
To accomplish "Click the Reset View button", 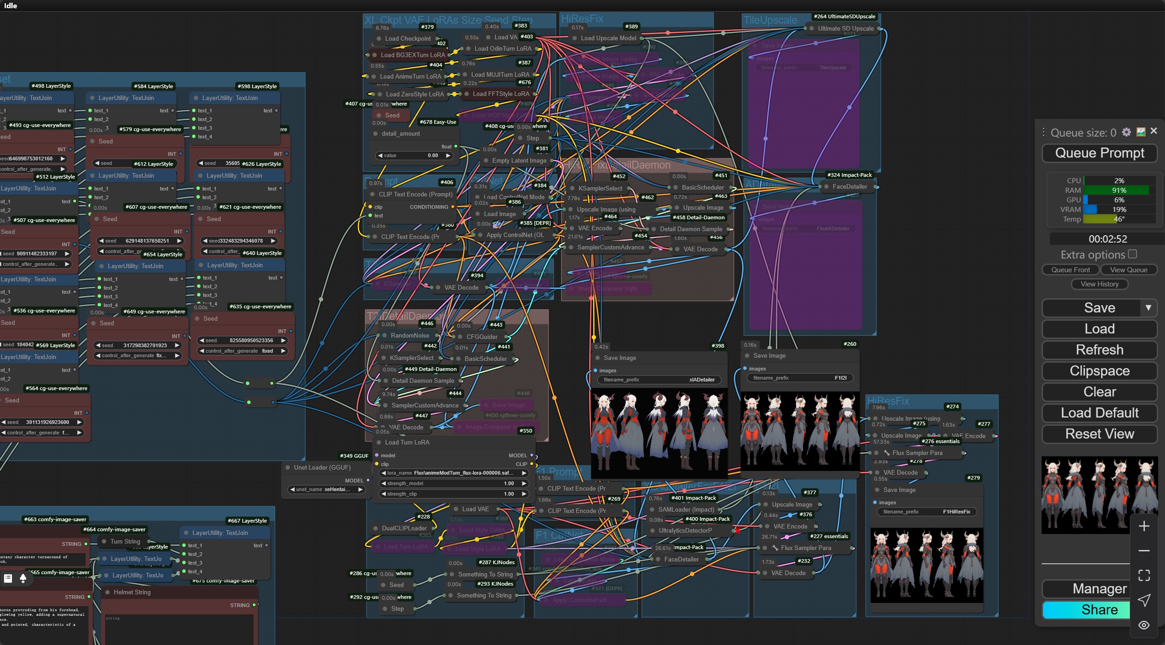I will click(x=1099, y=434).
